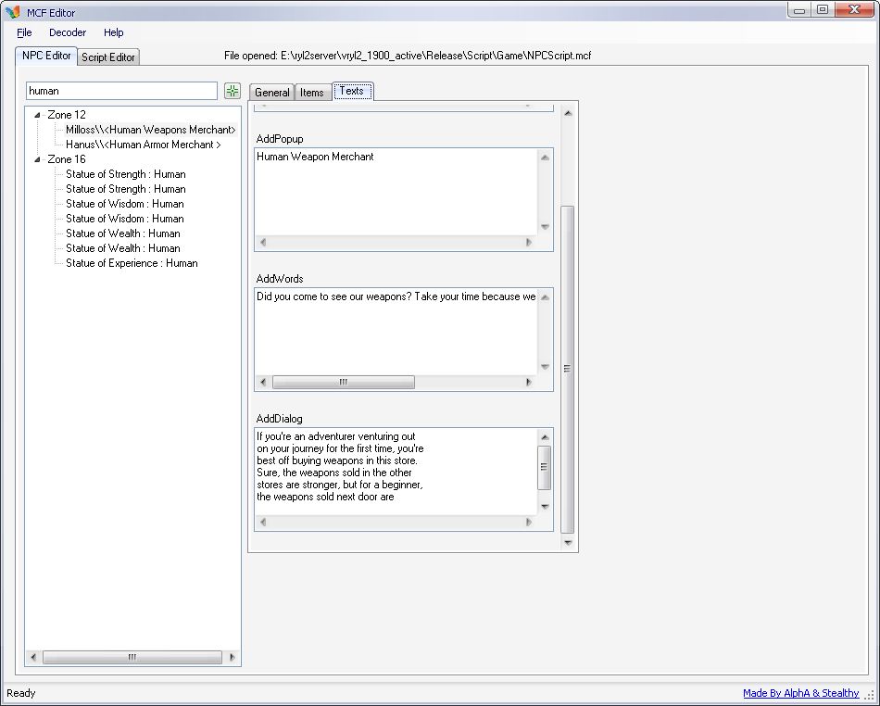The width and height of the screenshot is (880, 706).
Task: Open the Items tab
Action: (312, 93)
